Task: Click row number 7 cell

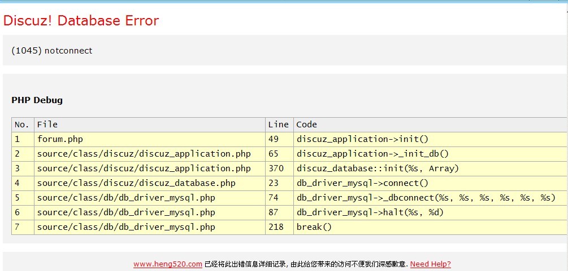Action: [23, 227]
